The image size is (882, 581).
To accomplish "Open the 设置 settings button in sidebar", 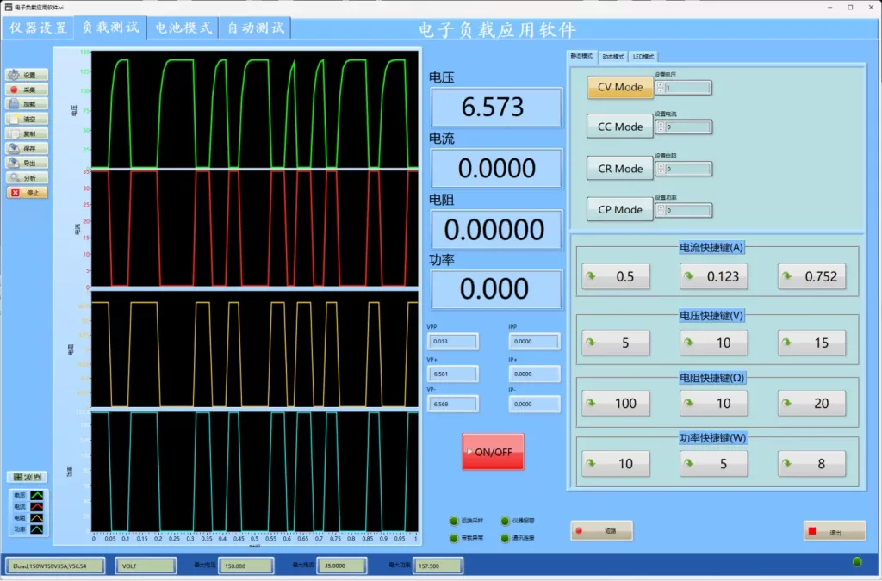I will point(27,75).
